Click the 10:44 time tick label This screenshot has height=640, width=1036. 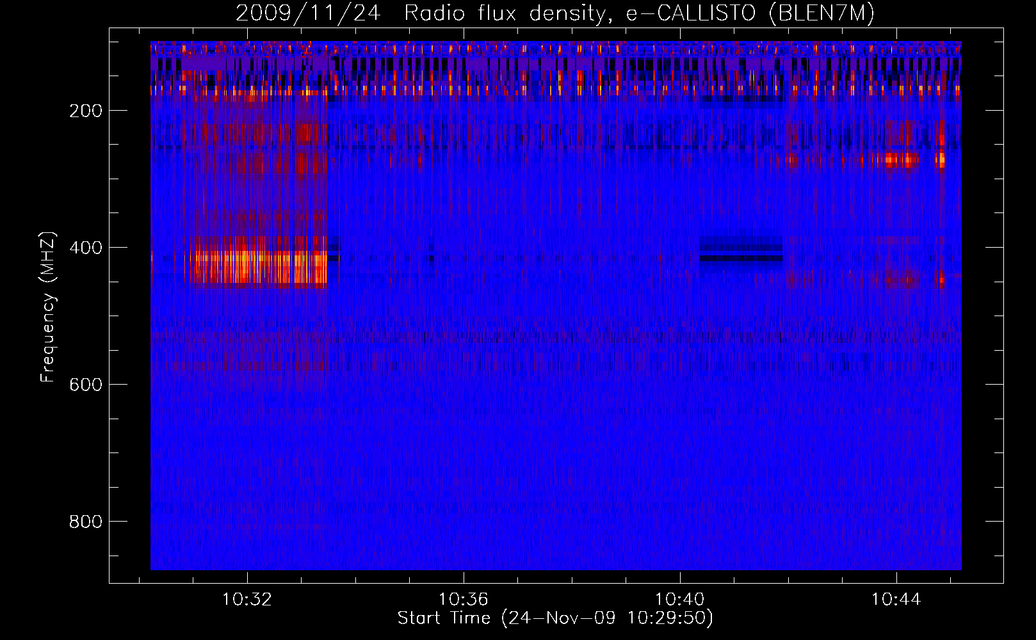896,600
